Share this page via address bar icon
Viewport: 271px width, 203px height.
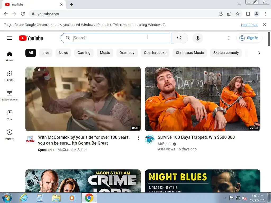pyautogui.click(x=229, y=14)
